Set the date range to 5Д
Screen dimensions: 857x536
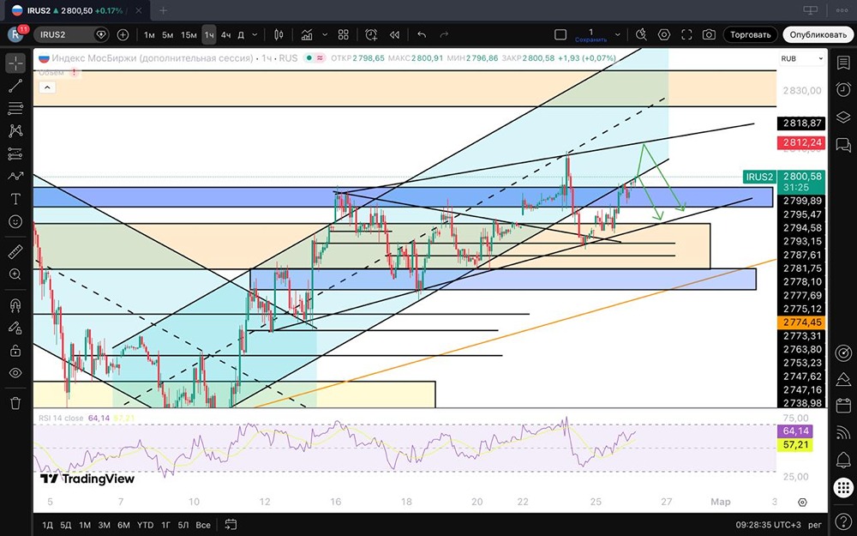66,525
